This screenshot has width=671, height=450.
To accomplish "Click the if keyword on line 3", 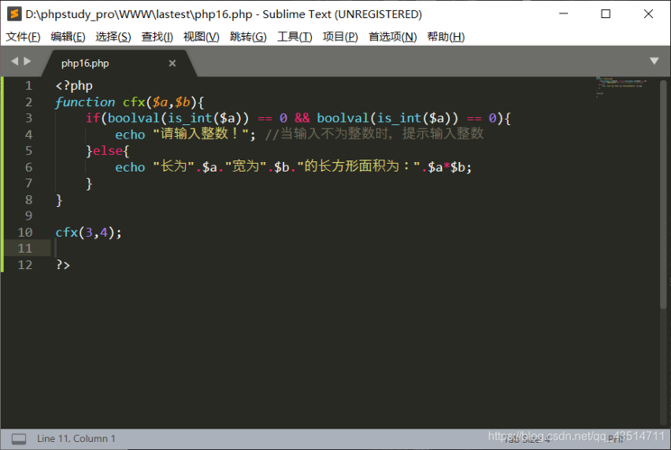I will click(x=92, y=118).
